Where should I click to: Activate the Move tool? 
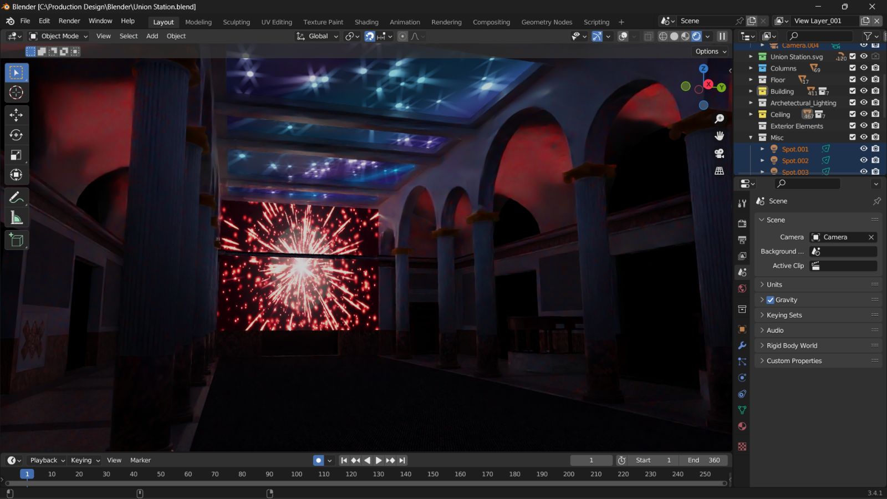[x=16, y=115]
